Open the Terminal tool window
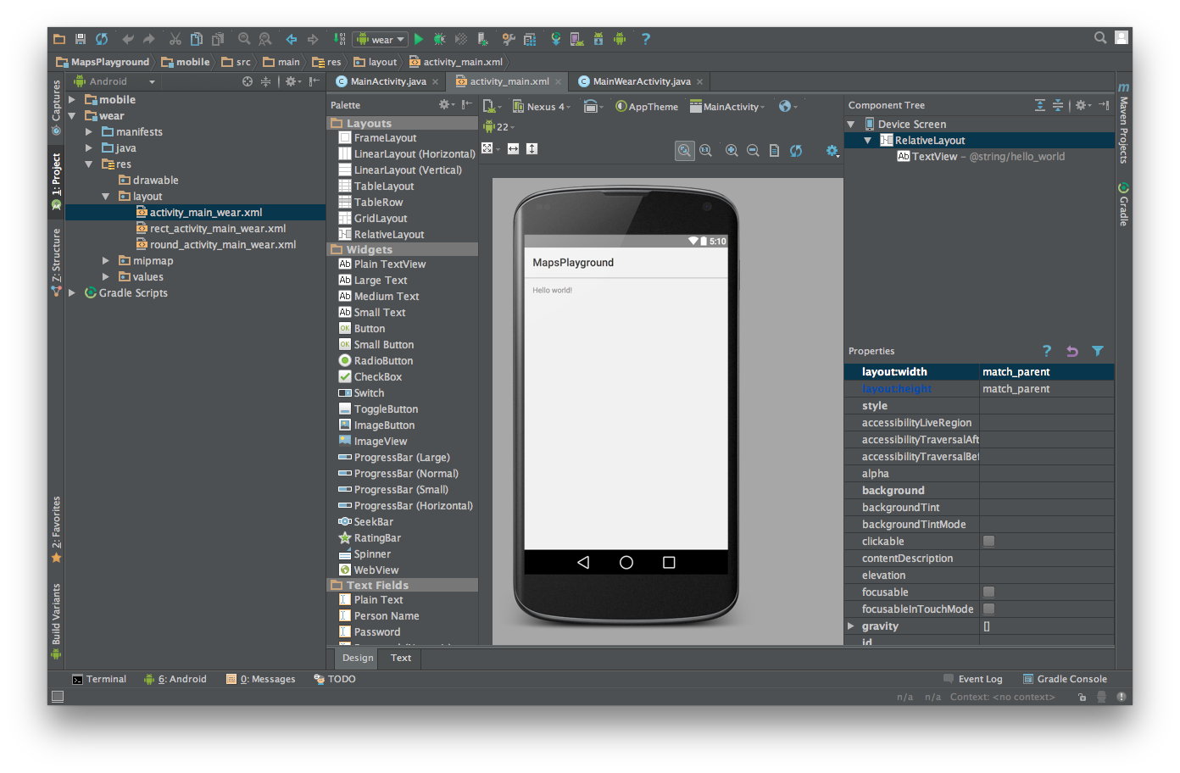This screenshot has width=1180, height=773. tap(99, 679)
